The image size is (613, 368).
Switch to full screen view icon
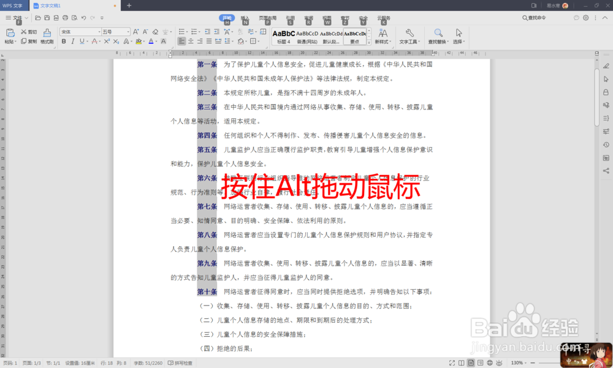tap(452, 362)
